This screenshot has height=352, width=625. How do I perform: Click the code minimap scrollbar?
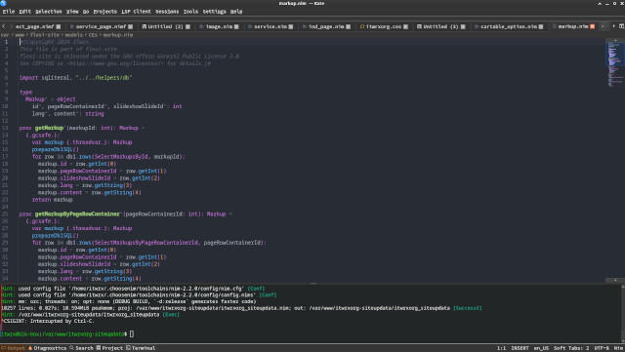[615, 159]
